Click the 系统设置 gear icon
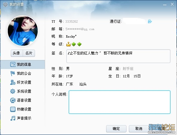Viewport: 177px width, 135px height. pos(13,91)
